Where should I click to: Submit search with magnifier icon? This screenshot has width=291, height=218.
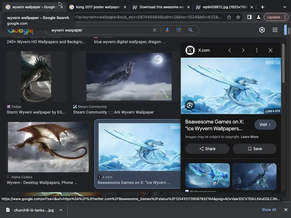(x=190, y=30)
